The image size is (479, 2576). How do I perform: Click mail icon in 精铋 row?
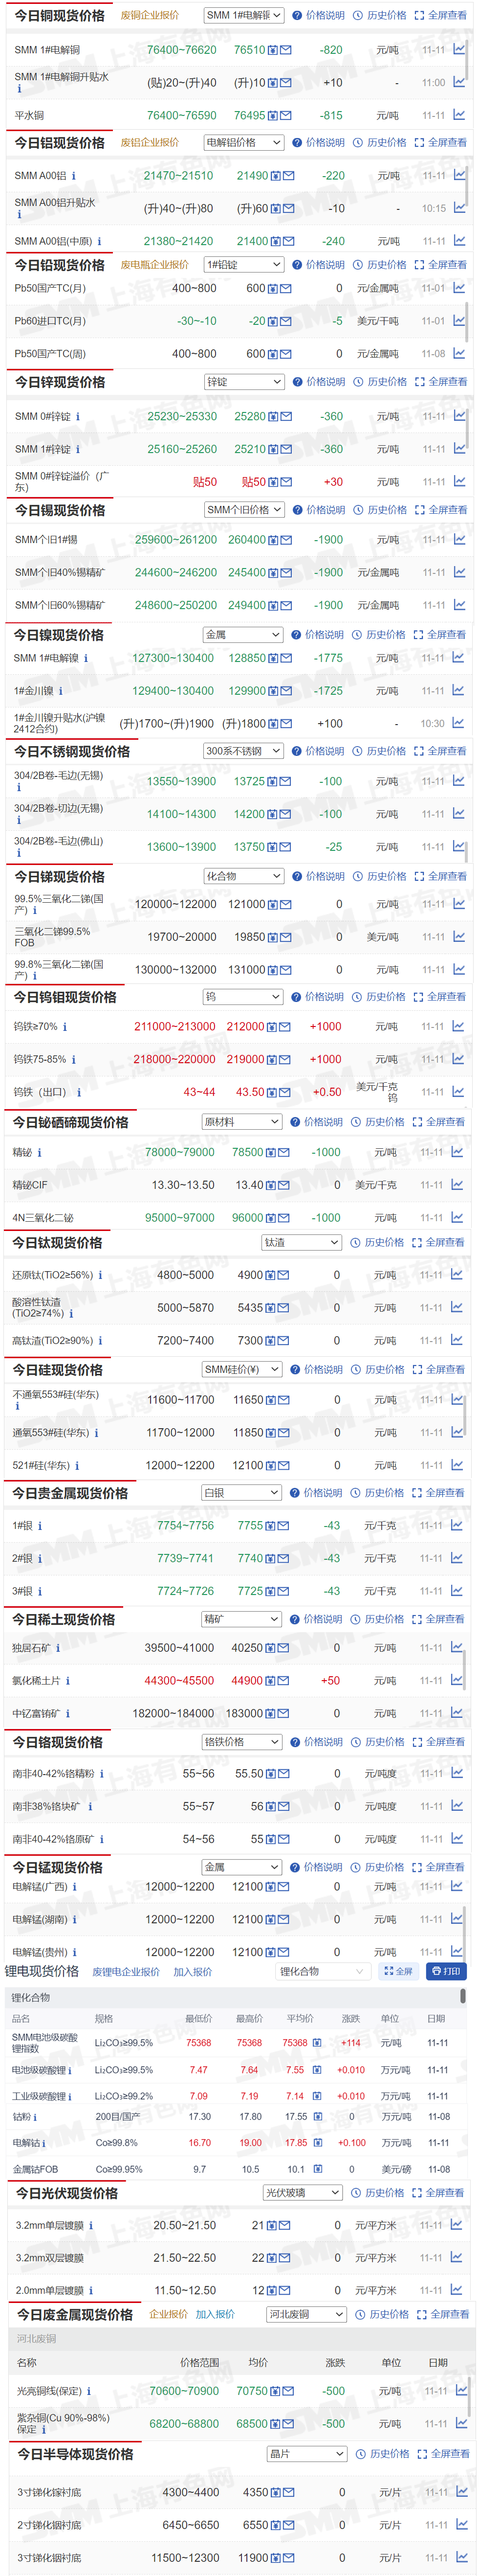point(285,1152)
